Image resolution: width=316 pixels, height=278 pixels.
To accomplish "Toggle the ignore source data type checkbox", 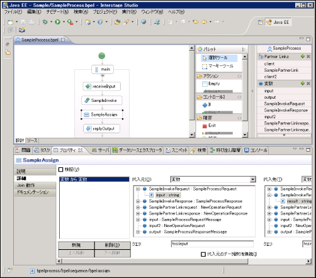I will 203,254.
